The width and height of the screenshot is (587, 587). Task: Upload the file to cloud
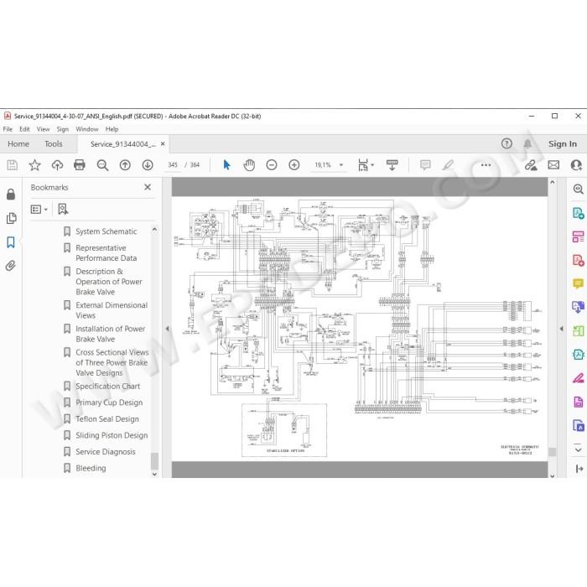[x=57, y=165]
